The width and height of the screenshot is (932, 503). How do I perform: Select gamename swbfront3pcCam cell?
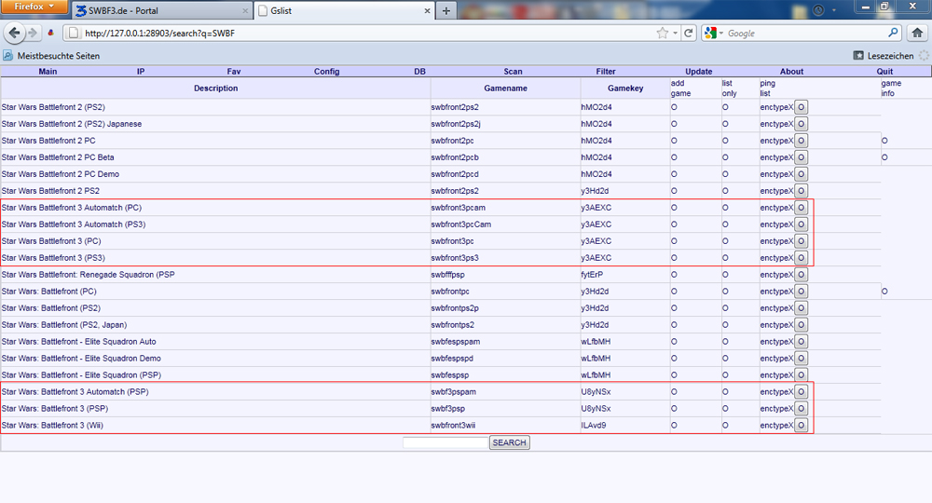[461, 224]
